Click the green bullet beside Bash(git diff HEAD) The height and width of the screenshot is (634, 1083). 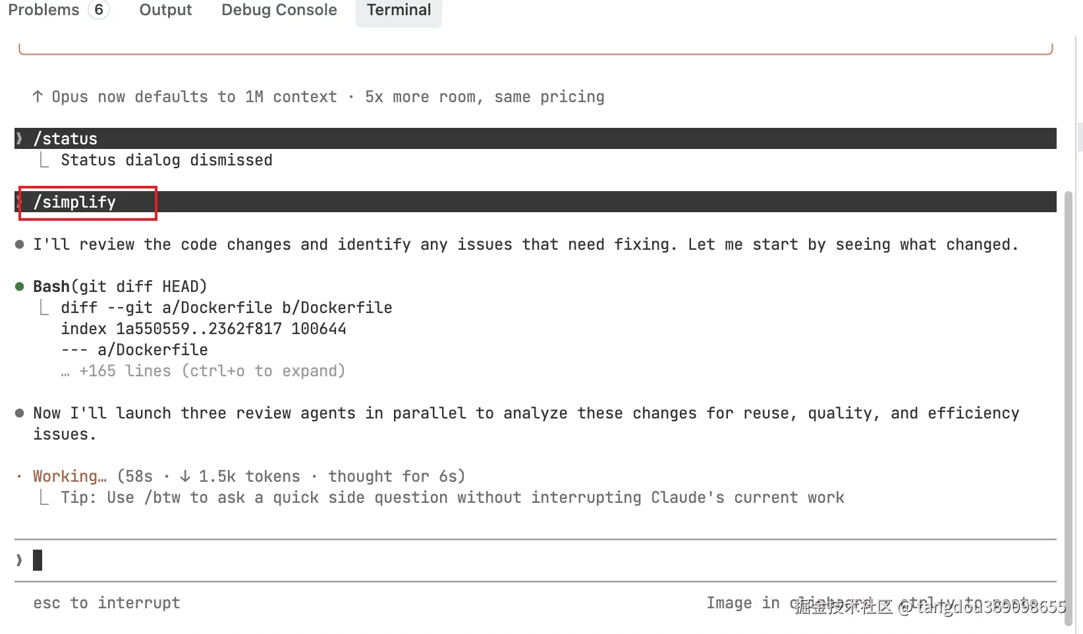(x=20, y=287)
